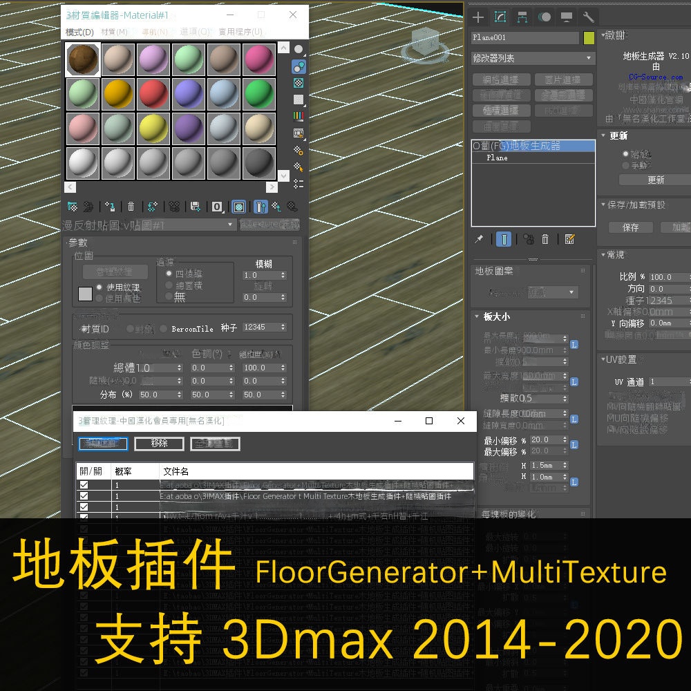Toggle Show Shaded Material in Viewport icon
The image size is (691, 691).
pos(238,207)
